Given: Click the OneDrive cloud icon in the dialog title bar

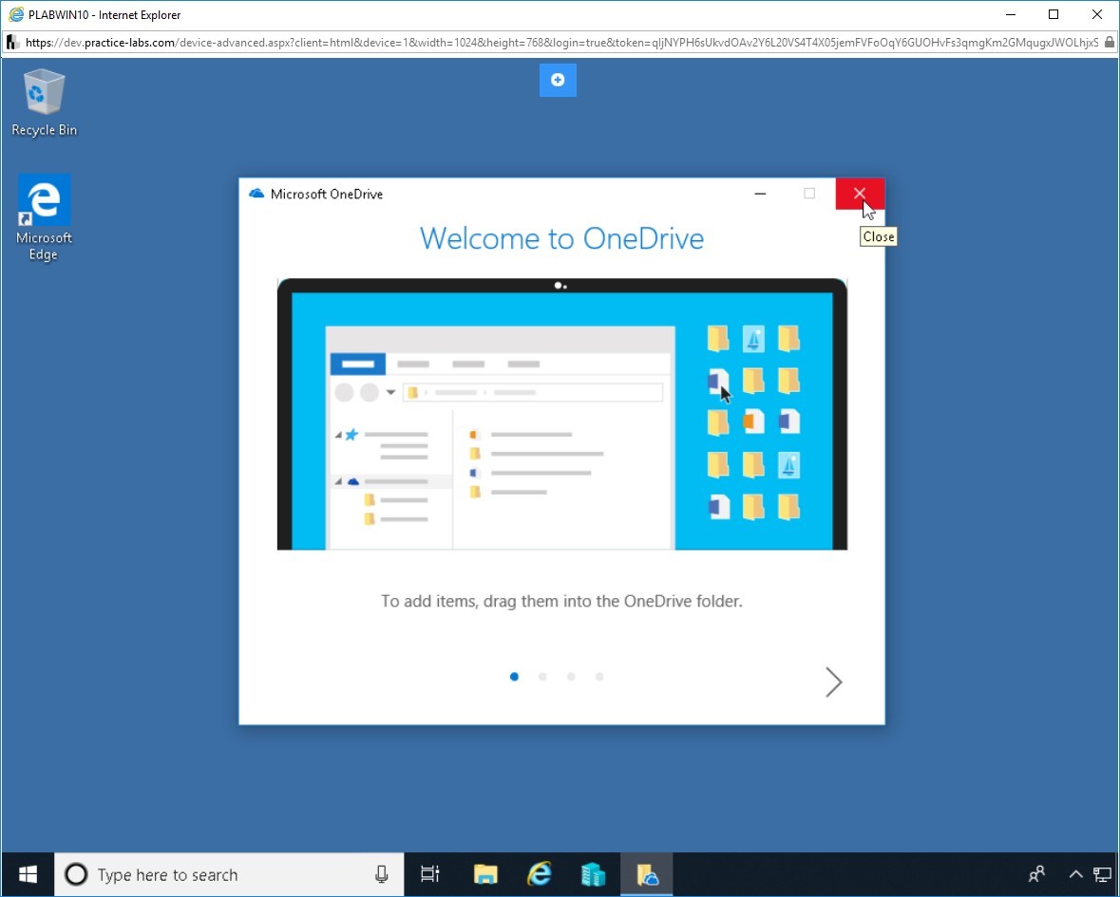Looking at the screenshot, I should 256,194.
